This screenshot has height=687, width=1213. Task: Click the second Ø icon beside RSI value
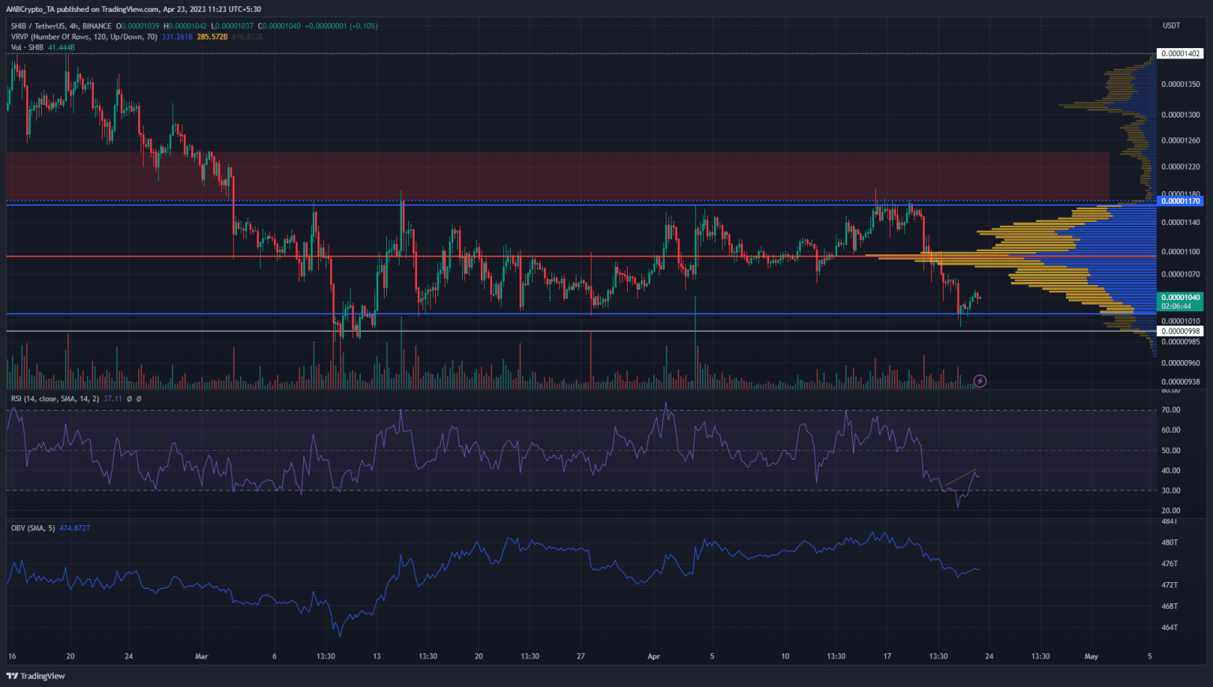point(139,400)
